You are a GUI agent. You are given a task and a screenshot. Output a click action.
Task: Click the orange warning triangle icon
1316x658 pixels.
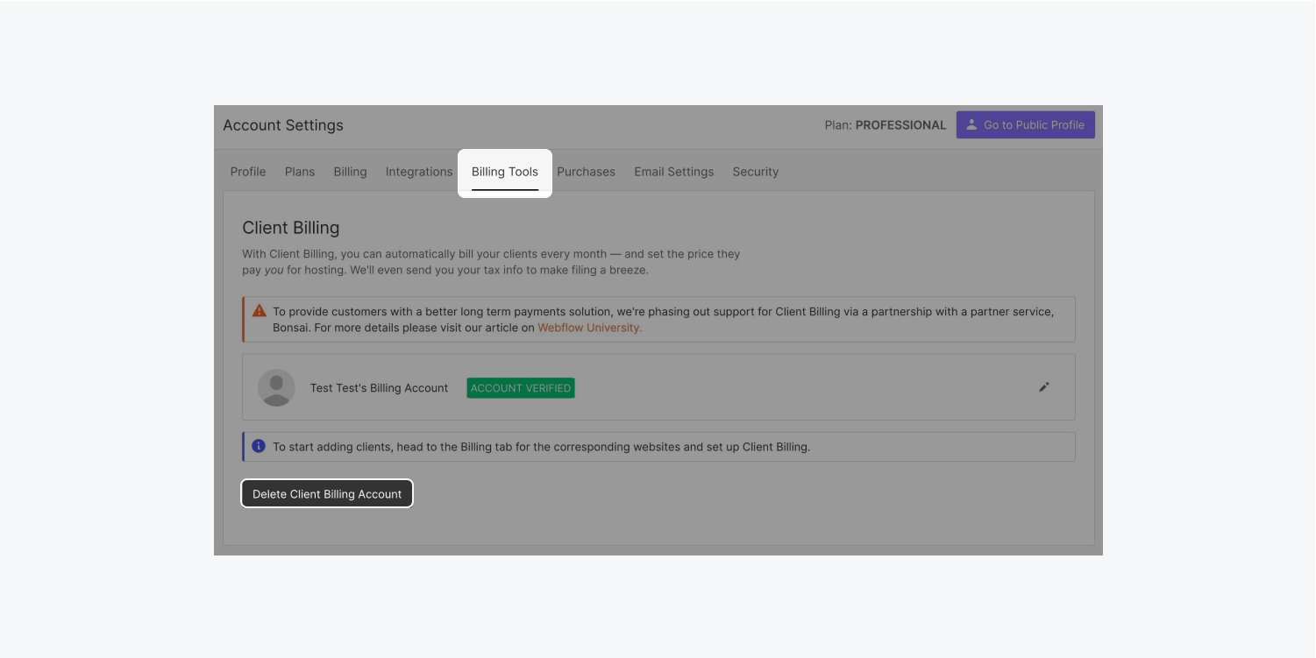click(259, 310)
